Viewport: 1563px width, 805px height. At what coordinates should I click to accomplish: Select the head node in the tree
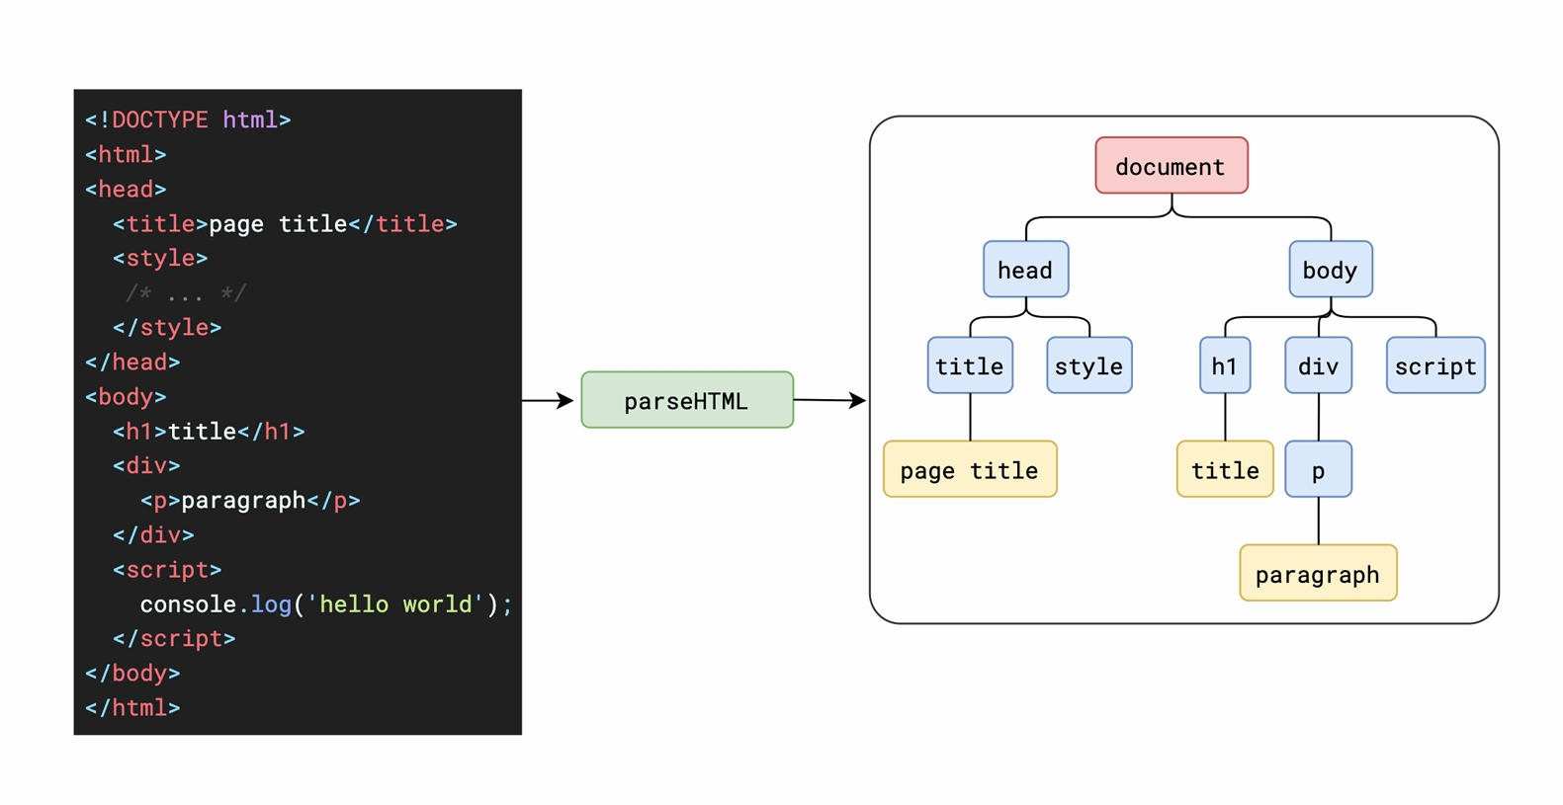(x=1025, y=269)
